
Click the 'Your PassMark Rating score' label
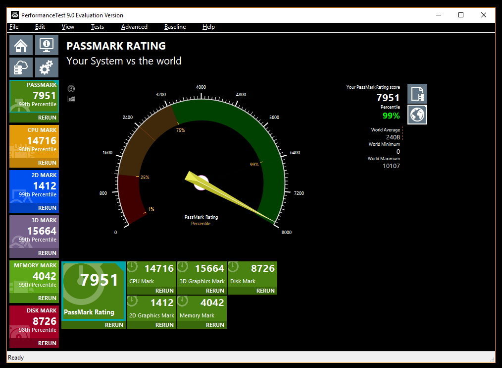373,87
